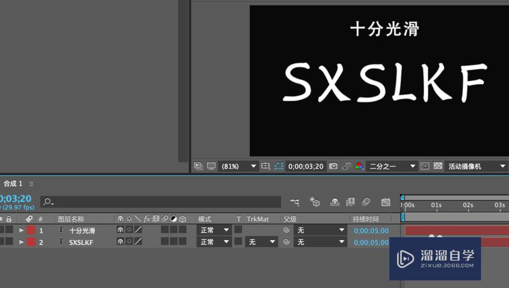This screenshot has width=509, height=288.
Task: Click the 父级 column header
Action: [x=290, y=219]
